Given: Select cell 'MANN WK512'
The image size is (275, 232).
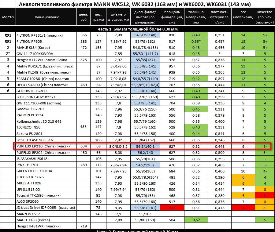Looking at the screenshot, I should click(x=46, y=214).
